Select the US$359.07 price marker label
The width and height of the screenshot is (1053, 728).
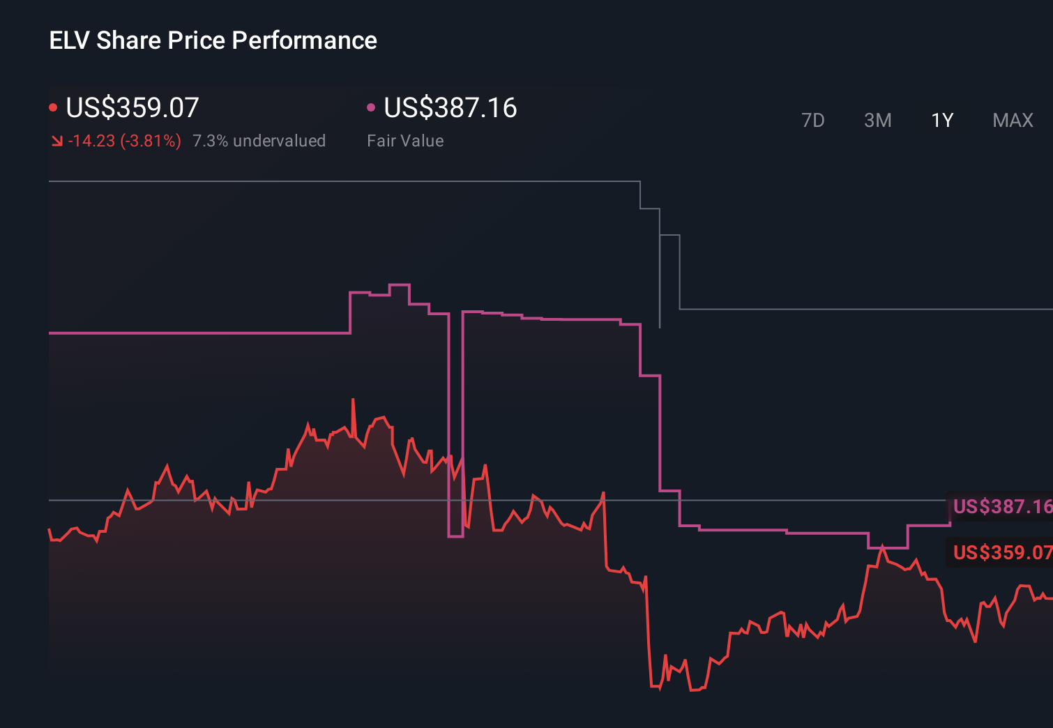[x=1003, y=553]
